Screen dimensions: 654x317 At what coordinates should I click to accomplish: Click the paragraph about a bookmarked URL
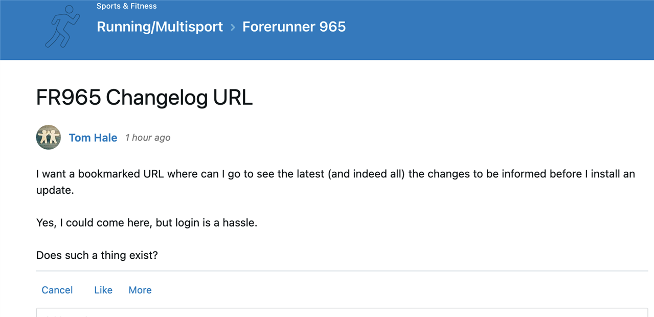tap(335, 174)
